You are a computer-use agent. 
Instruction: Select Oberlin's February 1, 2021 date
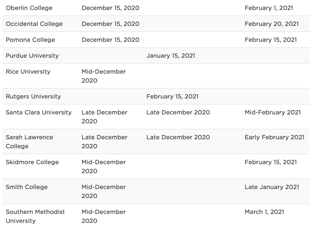coord(269,8)
